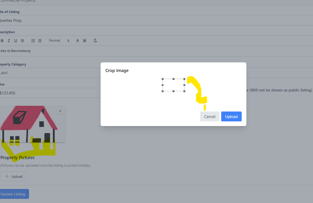Image resolution: width=313 pixels, height=203 pixels.
Task: Click the Bold formatting icon
Action: tap(2, 41)
